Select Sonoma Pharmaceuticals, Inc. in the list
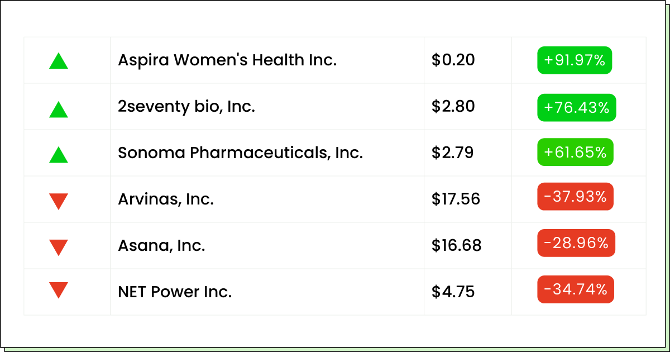 point(241,153)
